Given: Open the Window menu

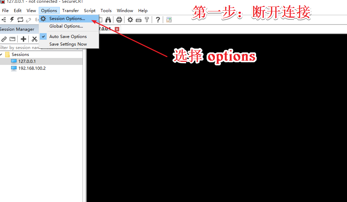Looking at the screenshot, I should 125,11.
